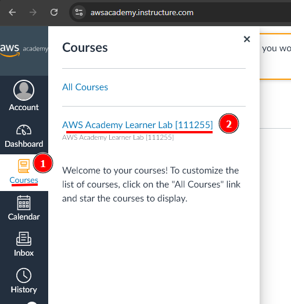The width and height of the screenshot is (291, 304).
Task: Close the Courses tray panel
Action: tap(247, 39)
